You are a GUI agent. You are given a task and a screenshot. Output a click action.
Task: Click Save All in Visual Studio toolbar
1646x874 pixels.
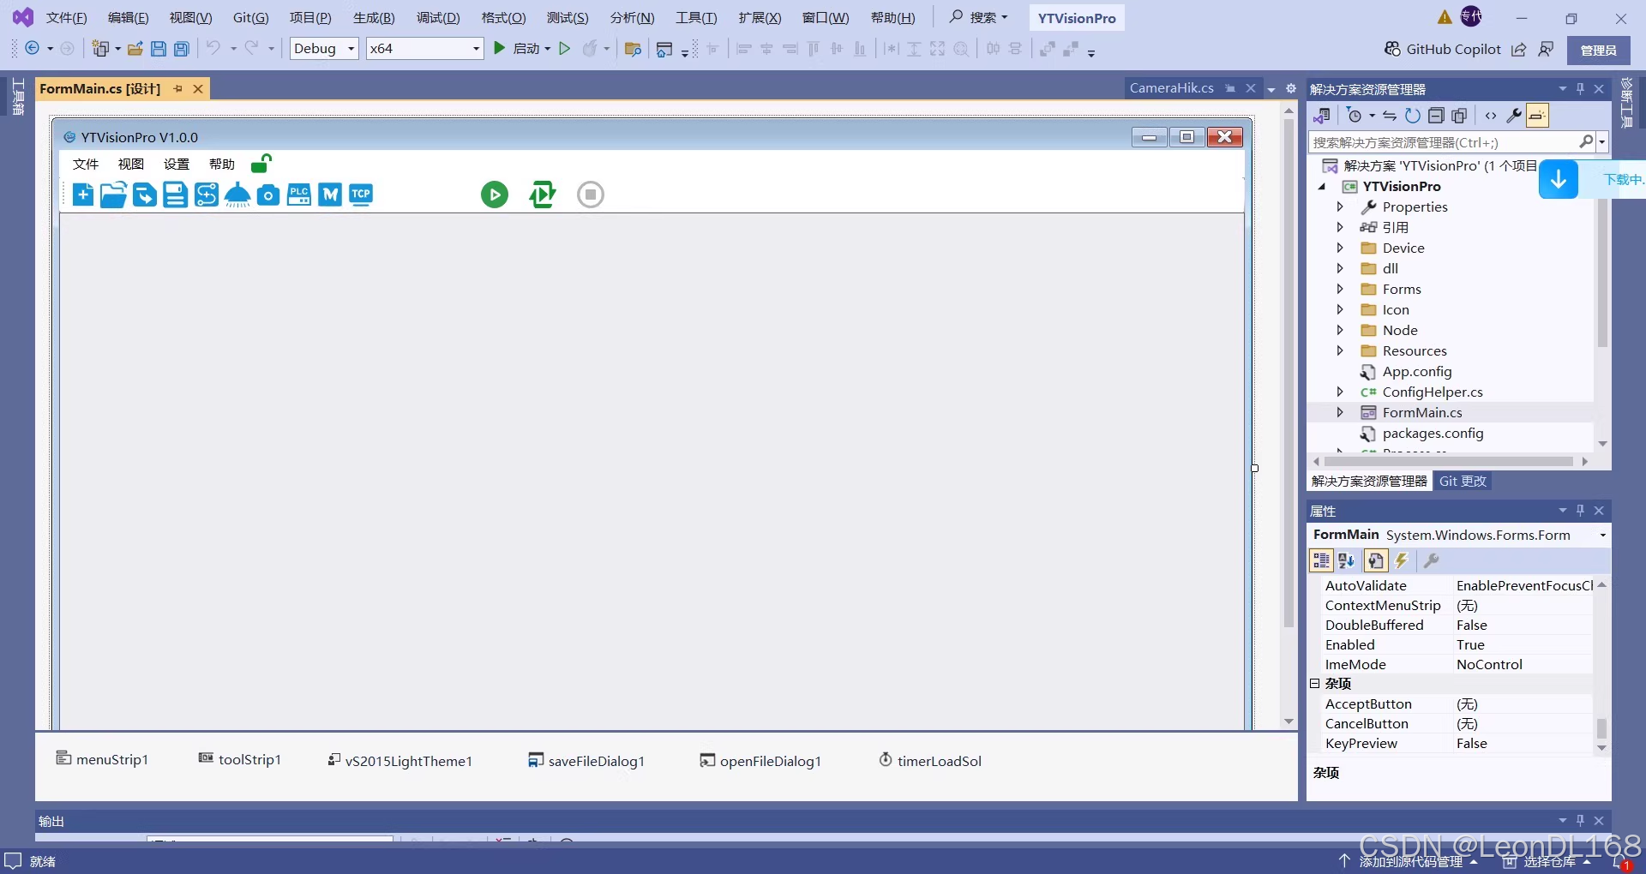(x=181, y=49)
